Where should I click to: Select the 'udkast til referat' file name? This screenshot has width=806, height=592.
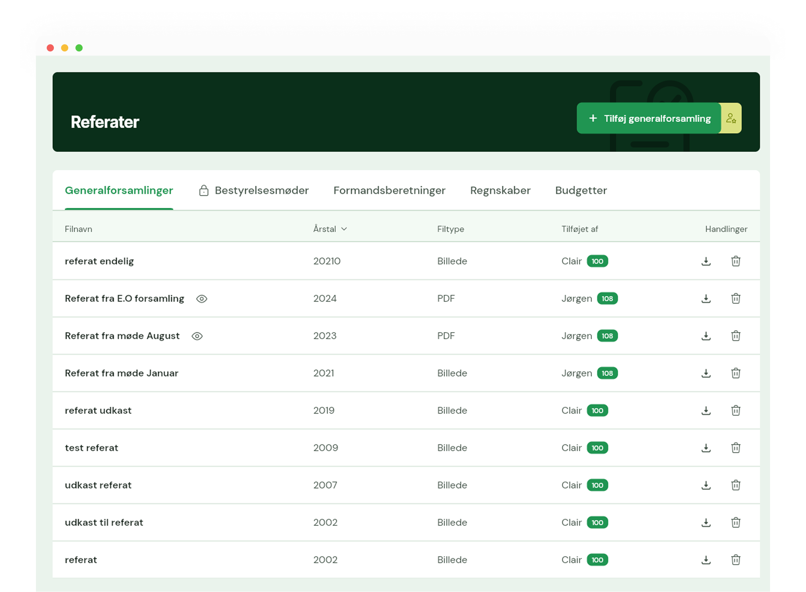click(104, 523)
